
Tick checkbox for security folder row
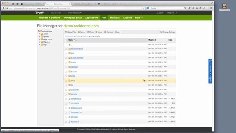coord(66,95)
